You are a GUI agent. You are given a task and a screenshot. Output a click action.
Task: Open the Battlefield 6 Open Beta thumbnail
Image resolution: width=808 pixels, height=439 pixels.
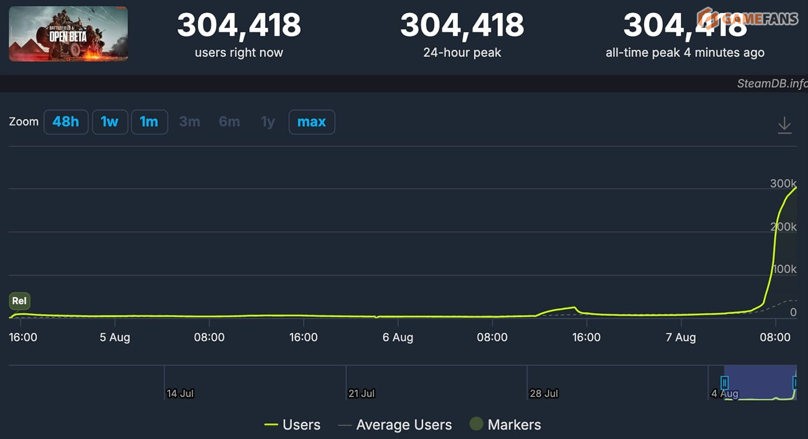tap(68, 34)
